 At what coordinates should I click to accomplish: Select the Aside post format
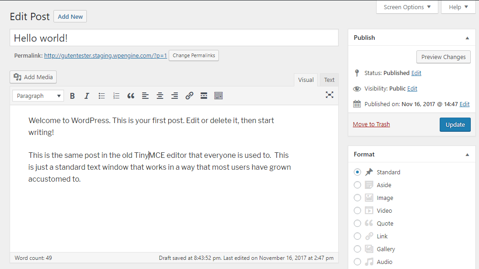(357, 185)
